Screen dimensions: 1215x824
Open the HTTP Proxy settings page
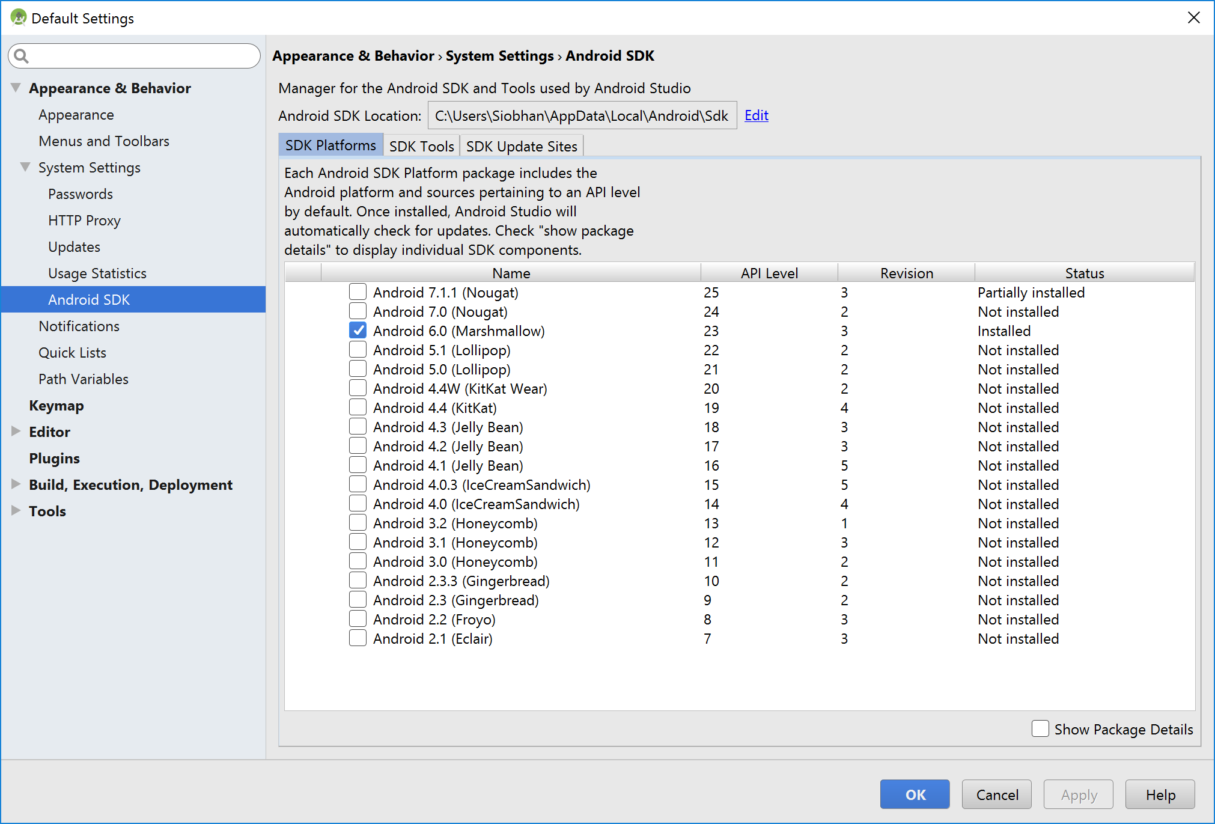click(x=84, y=220)
